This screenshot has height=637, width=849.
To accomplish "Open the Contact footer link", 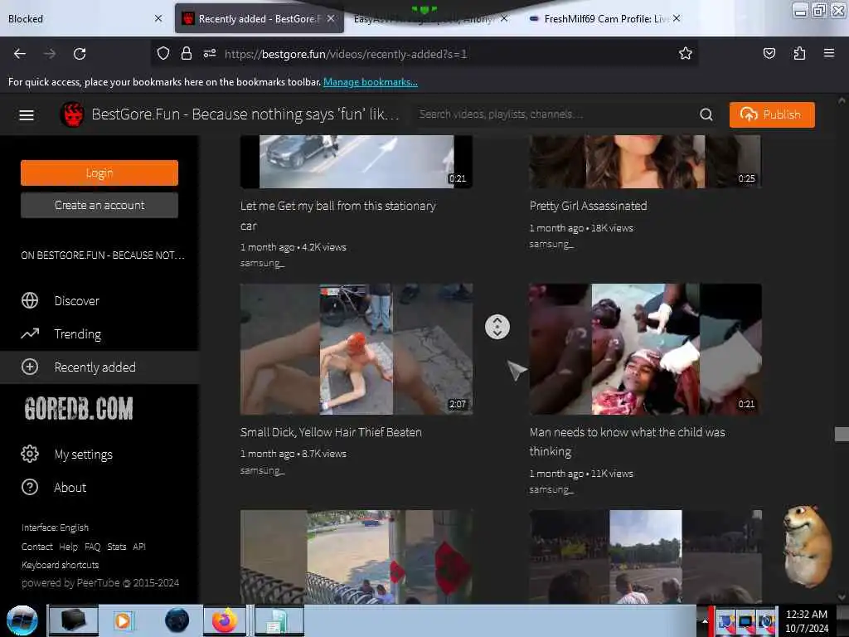I will pyautogui.click(x=36, y=547).
